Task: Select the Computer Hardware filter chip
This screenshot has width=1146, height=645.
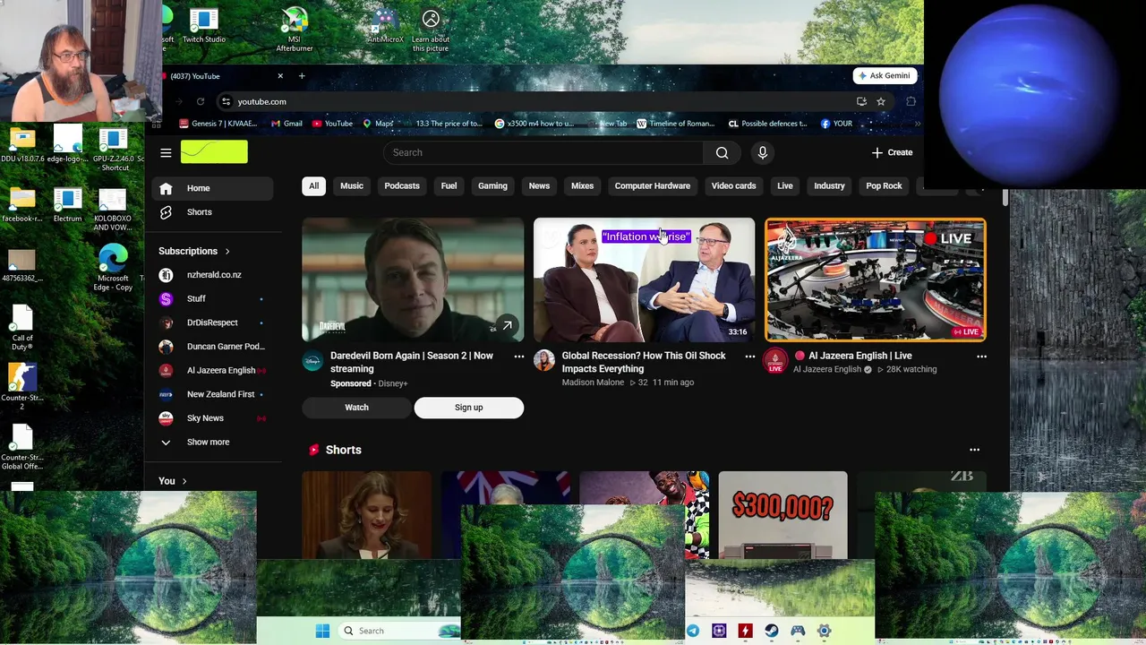Action: pos(653,185)
